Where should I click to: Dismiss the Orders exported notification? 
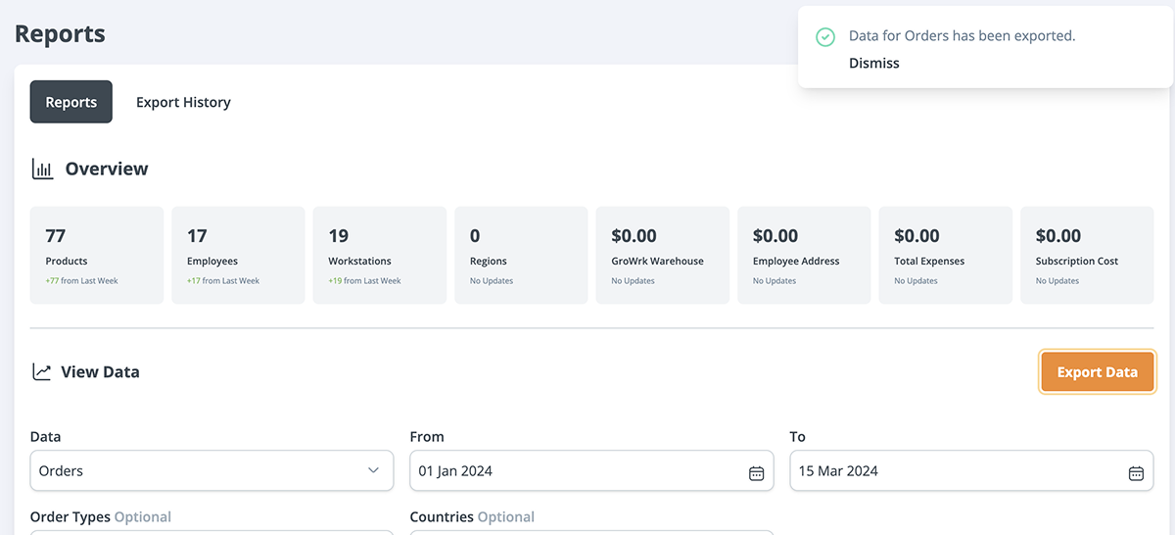point(873,63)
